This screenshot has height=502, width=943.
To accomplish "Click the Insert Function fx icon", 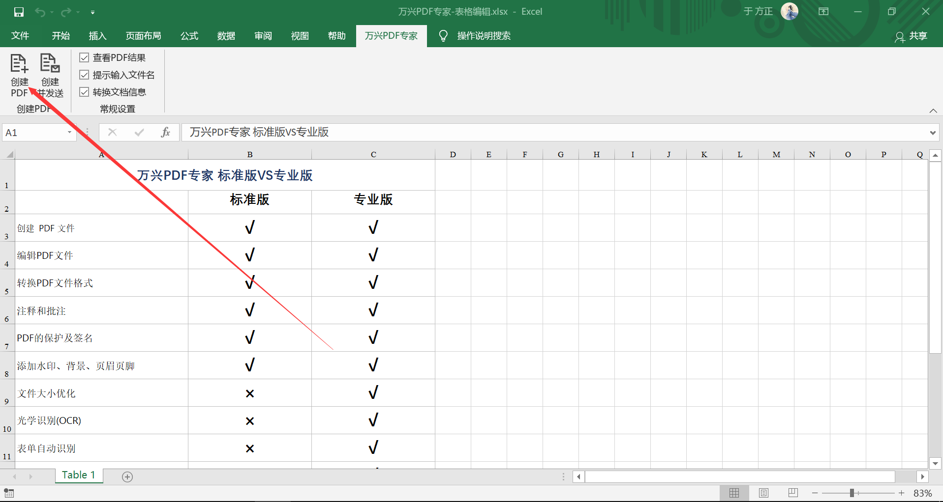I will click(166, 132).
